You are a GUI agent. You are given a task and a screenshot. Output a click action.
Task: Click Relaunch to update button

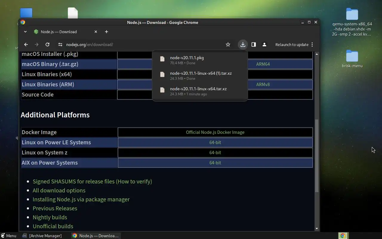[292, 45]
